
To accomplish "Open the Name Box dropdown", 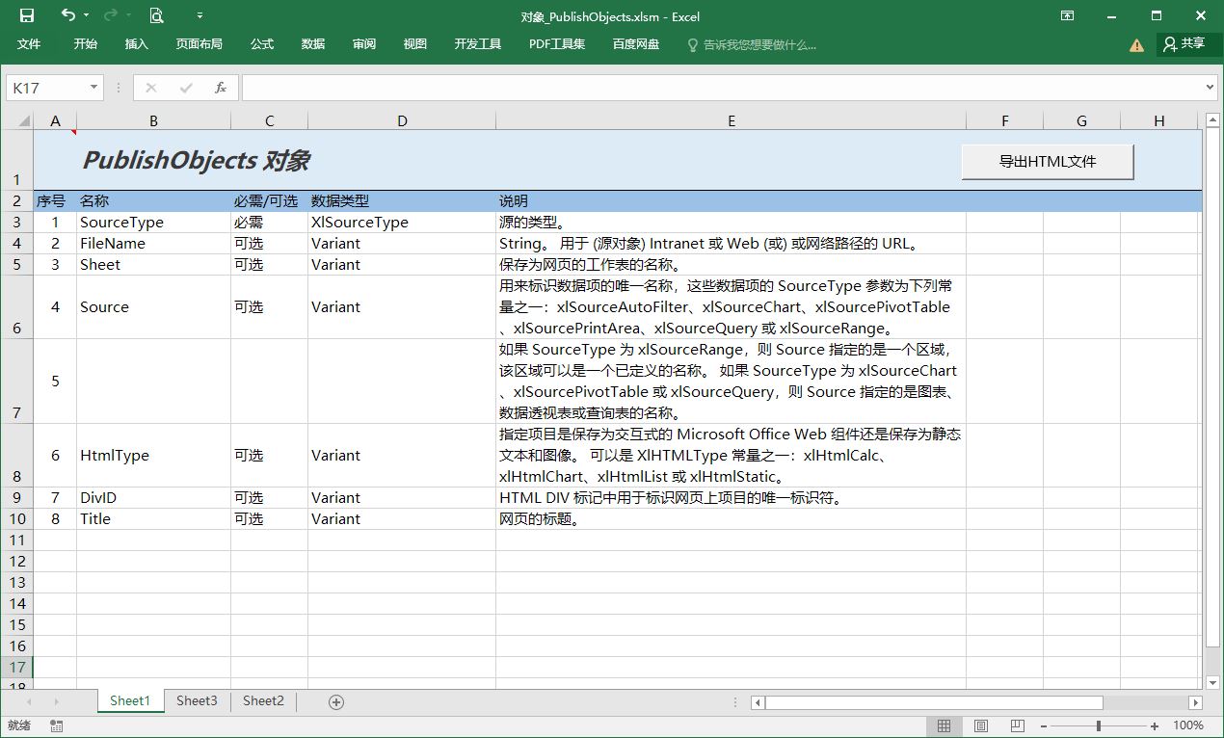I will 92,87.
